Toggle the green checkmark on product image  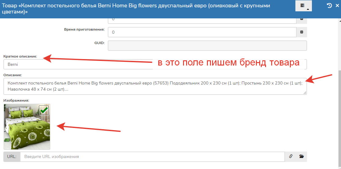click(44, 110)
